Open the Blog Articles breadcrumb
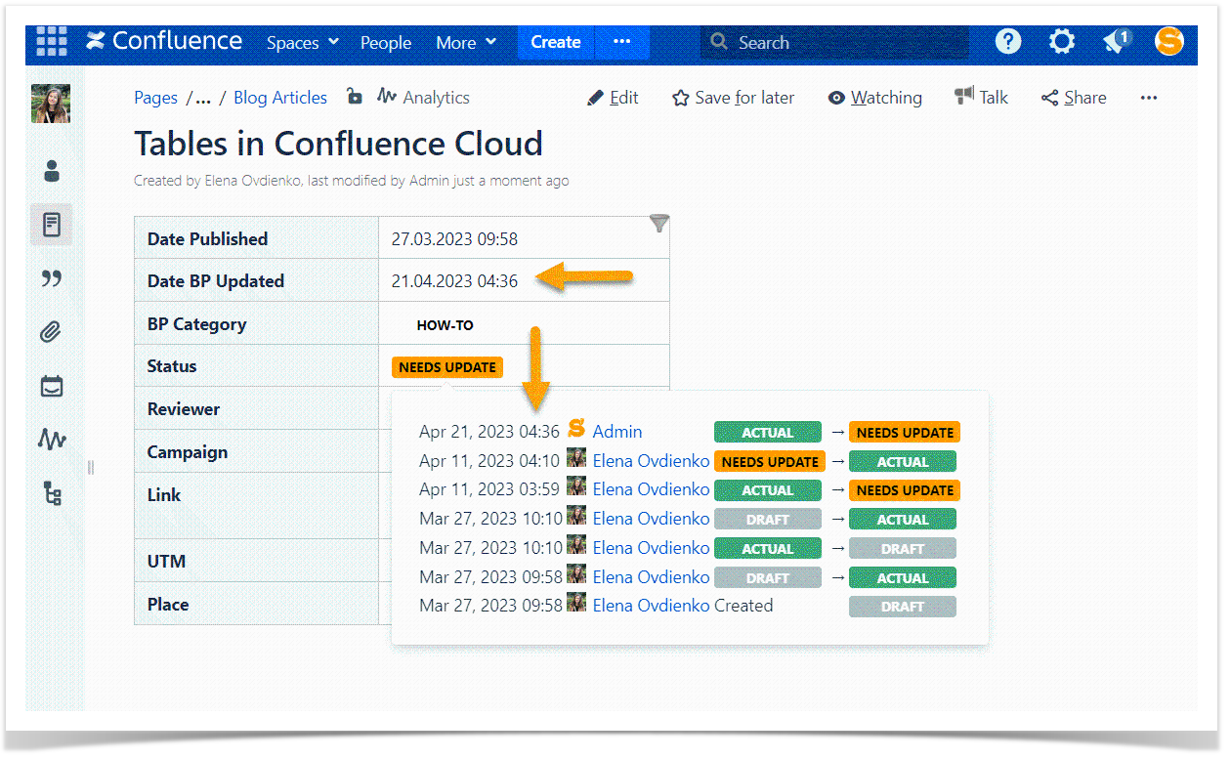 tap(280, 98)
